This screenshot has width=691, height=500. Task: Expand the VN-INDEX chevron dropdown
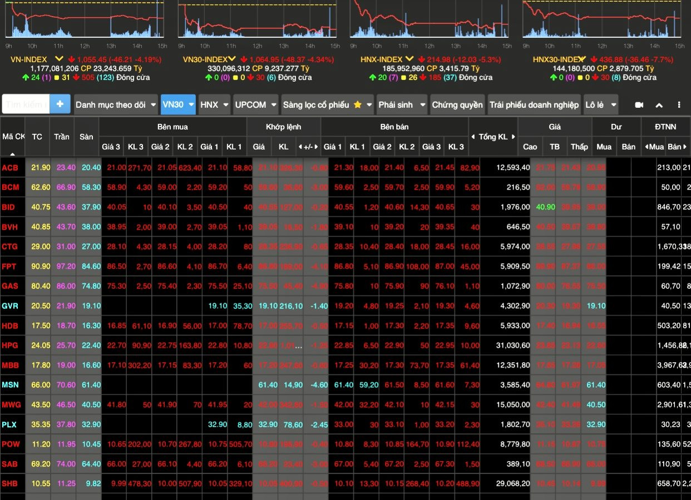coord(59,59)
